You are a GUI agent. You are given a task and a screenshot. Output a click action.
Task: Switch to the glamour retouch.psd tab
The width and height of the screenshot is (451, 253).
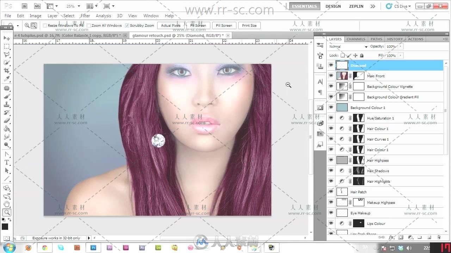(x=180, y=35)
